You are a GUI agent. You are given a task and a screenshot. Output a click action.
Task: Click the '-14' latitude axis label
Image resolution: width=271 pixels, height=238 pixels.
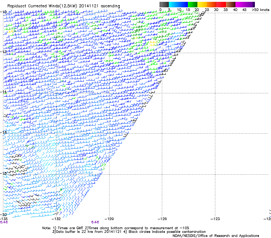click(3, 92)
